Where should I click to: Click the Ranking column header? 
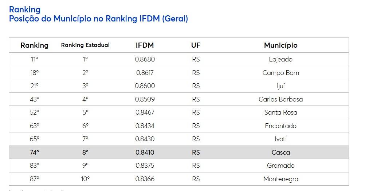click(x=35, y=45)
